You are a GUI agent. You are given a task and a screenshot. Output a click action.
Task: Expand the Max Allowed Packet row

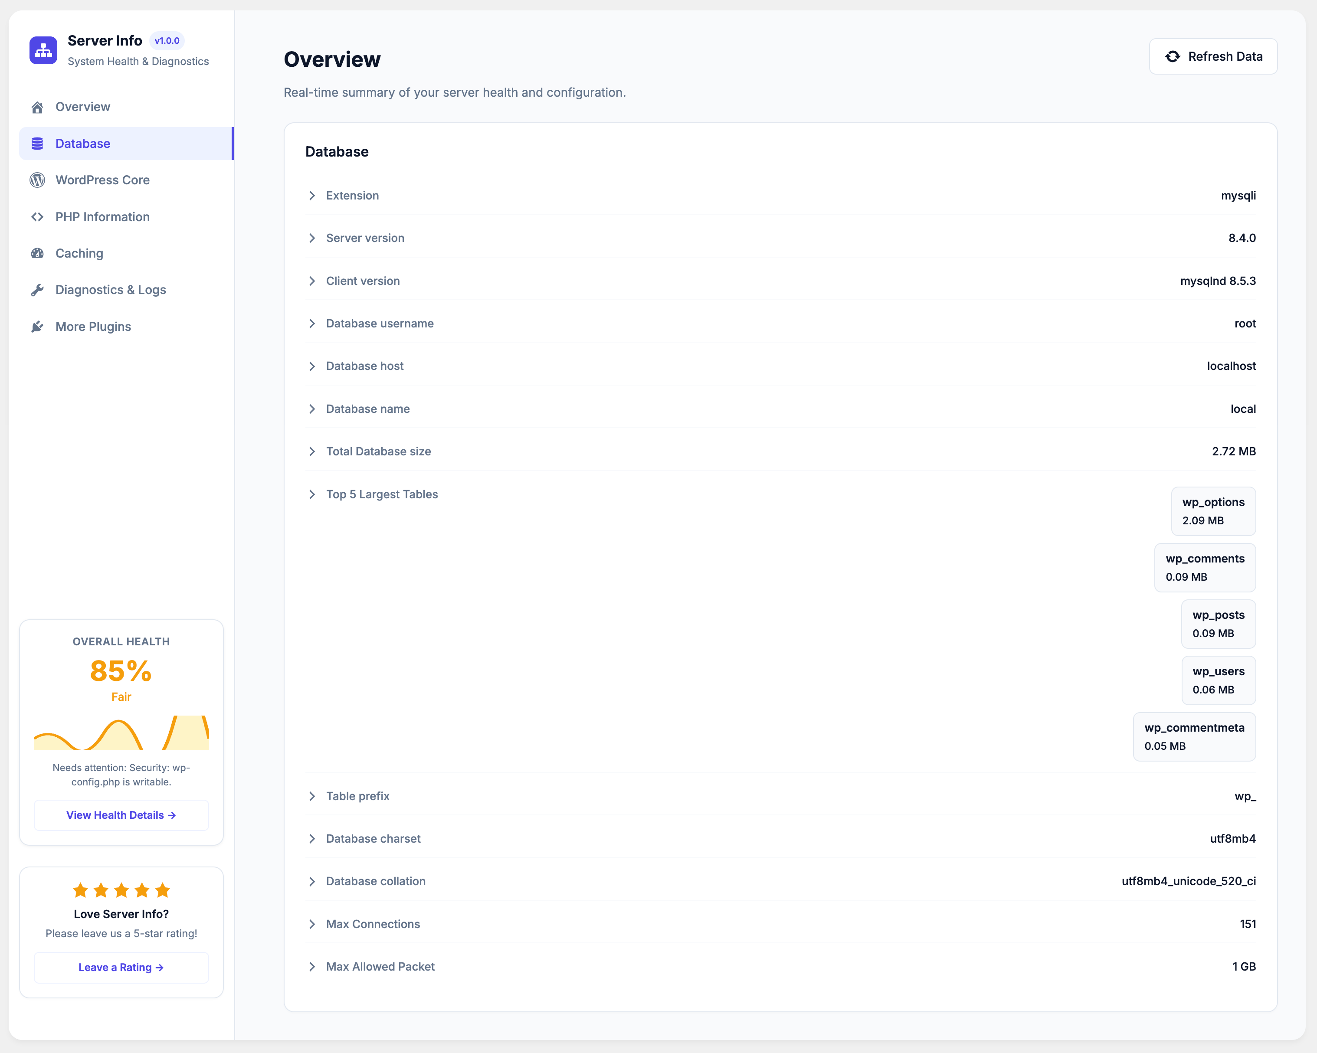(781, 966)
